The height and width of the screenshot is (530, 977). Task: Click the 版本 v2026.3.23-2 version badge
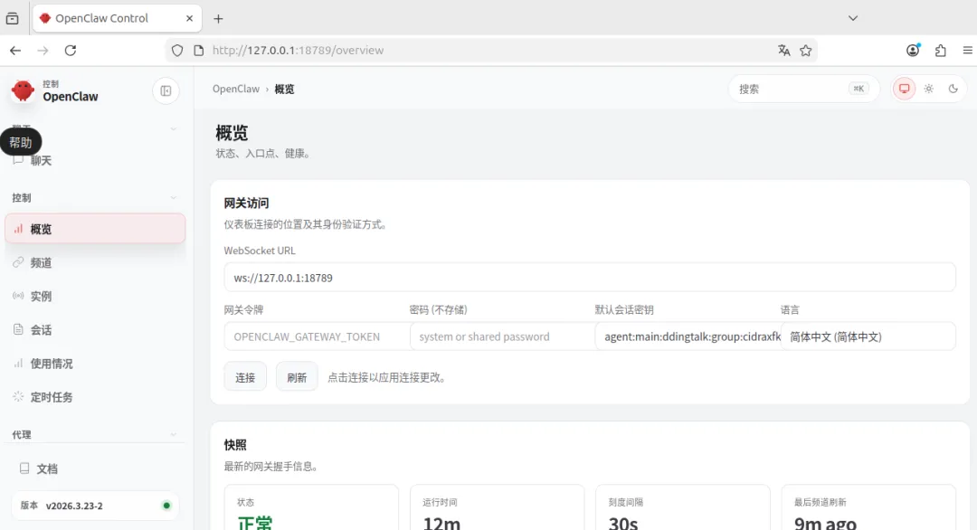point(95,506)
